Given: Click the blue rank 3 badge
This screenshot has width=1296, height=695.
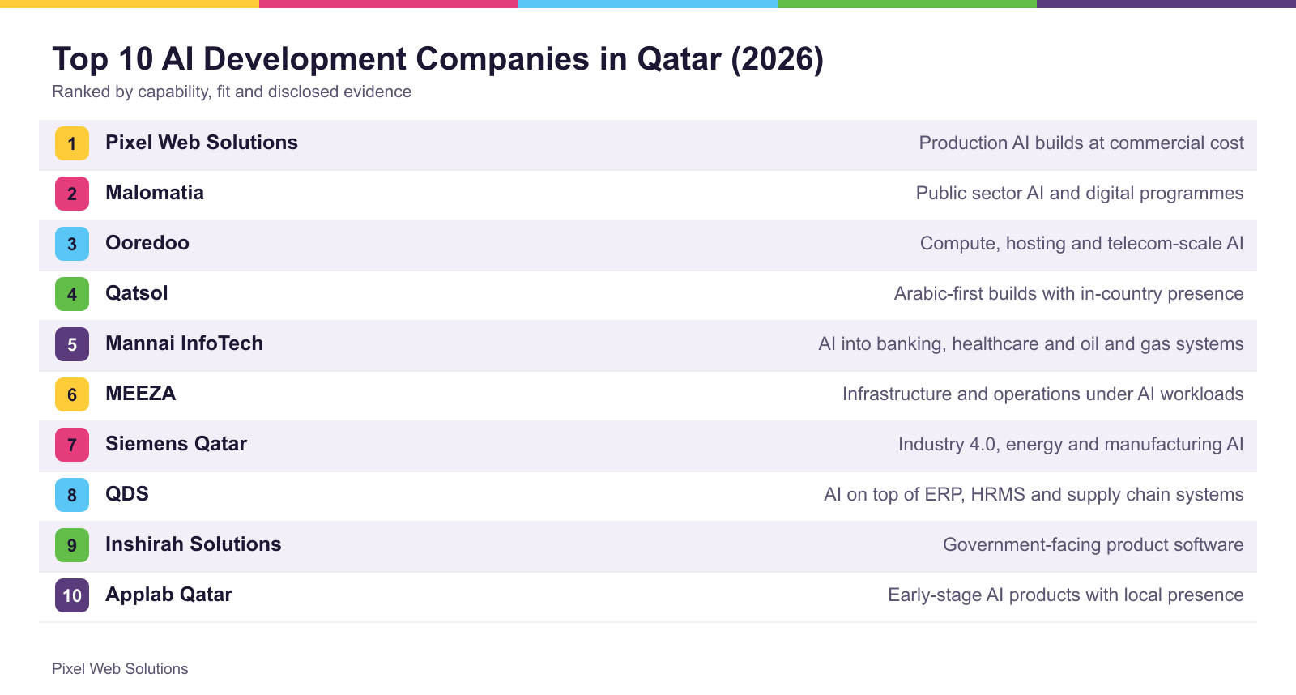Looking at the screenshot, I should click(x=72, y=244).
